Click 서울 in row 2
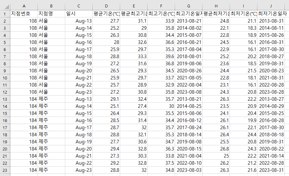 pyautogui.click(x=51, y=21)
